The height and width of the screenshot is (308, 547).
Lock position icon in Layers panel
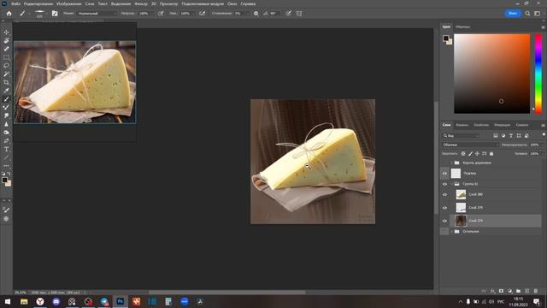[x=477, y=154]
